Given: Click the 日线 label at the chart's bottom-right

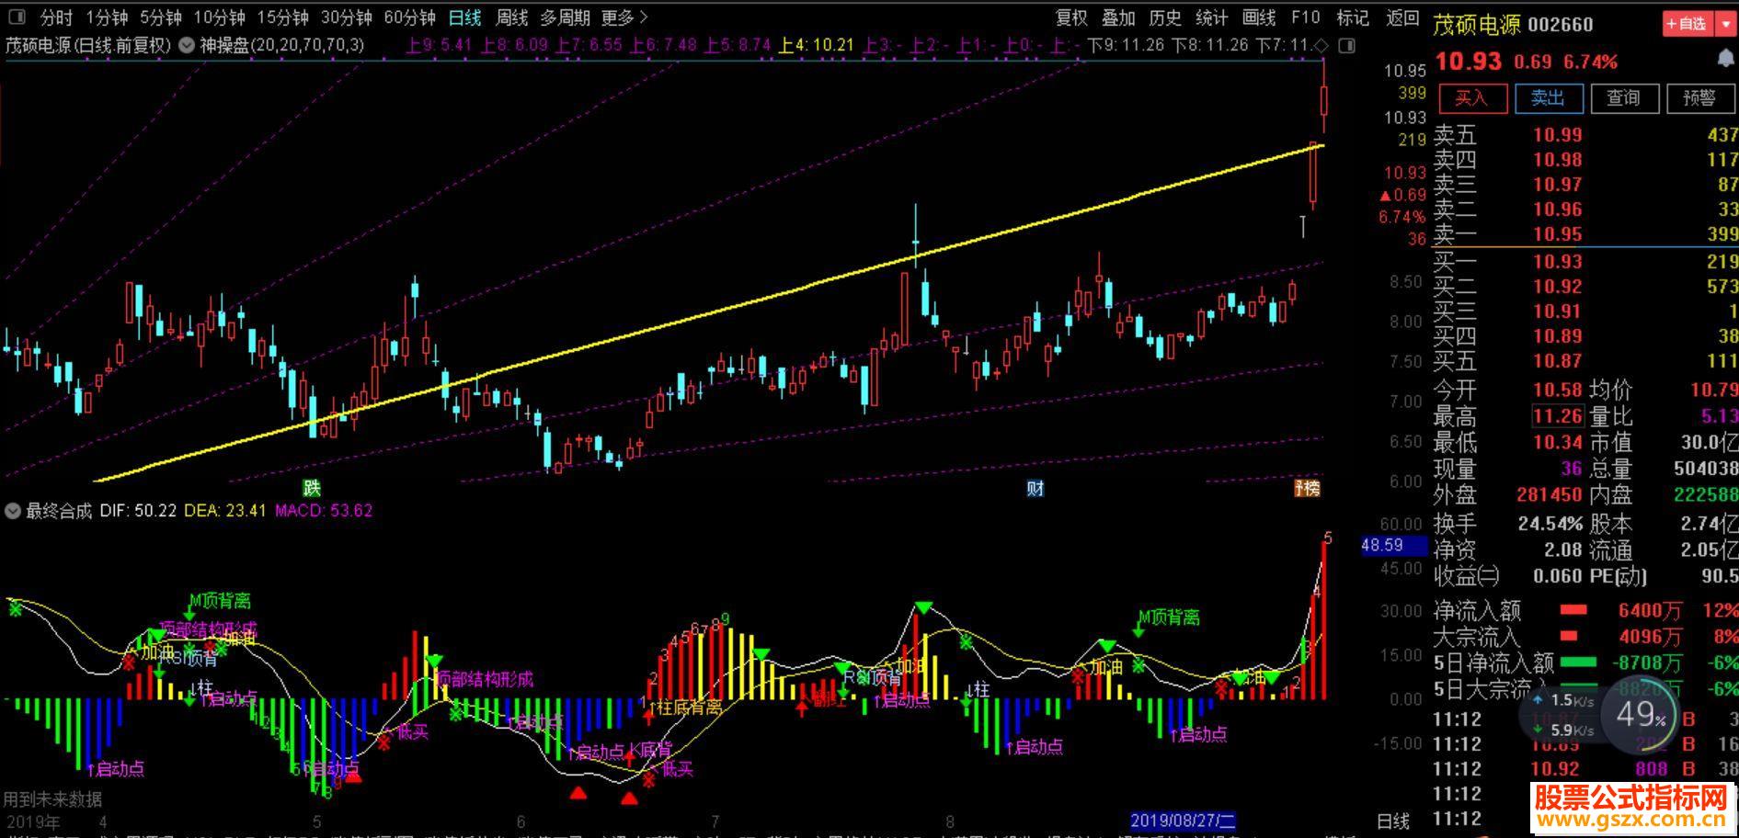Looking at the screenshot, I should click(1393, 821).
